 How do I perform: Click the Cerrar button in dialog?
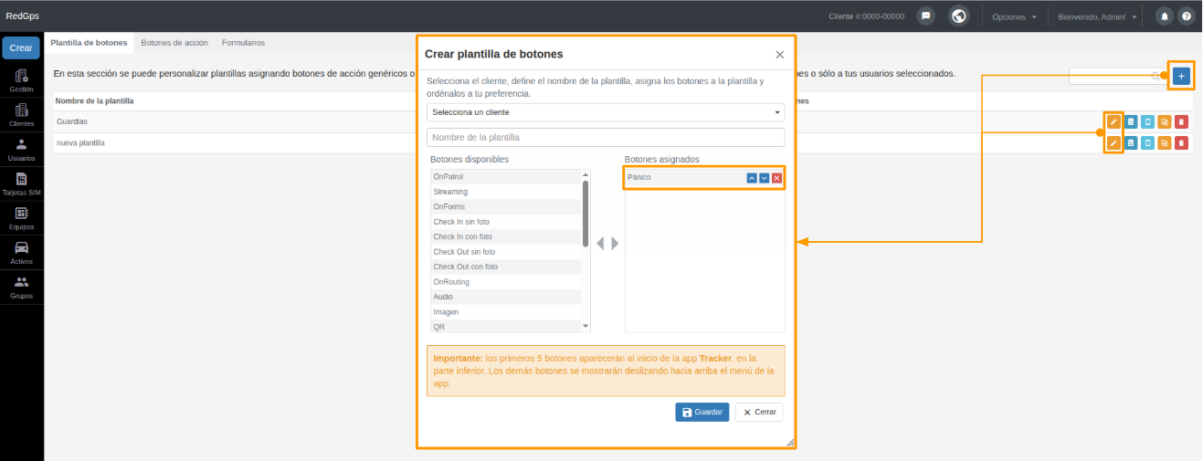click(759, 413)
